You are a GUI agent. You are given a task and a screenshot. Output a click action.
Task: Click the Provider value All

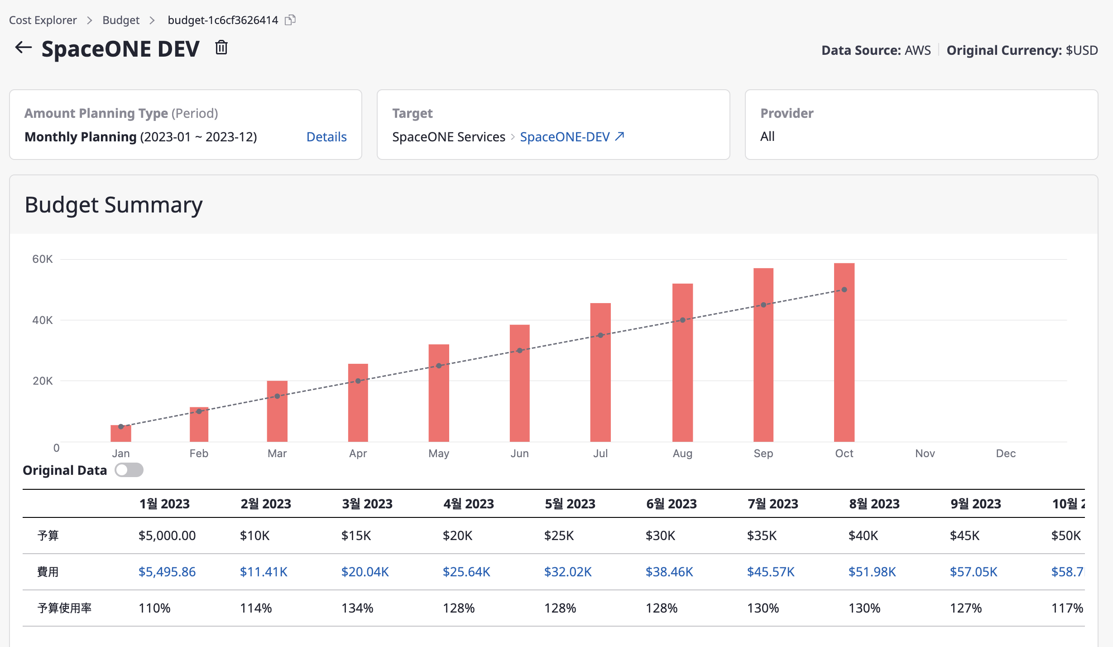pyautogui.click(x=768, y=136)
